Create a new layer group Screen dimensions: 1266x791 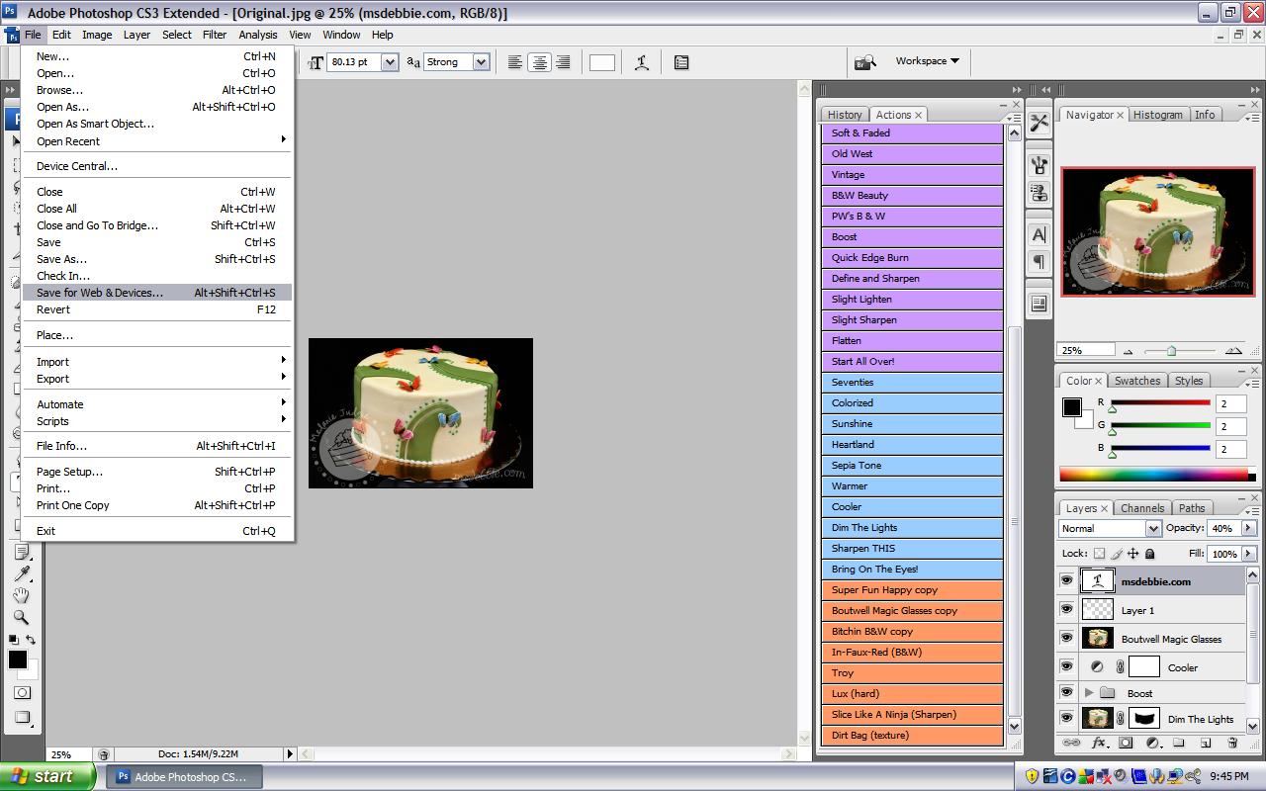[x=1179, y=743]
